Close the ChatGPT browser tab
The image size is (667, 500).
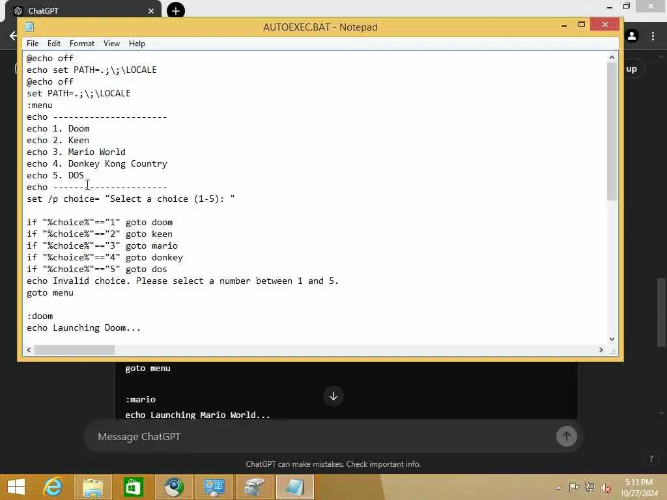click(x=151, y=11)
